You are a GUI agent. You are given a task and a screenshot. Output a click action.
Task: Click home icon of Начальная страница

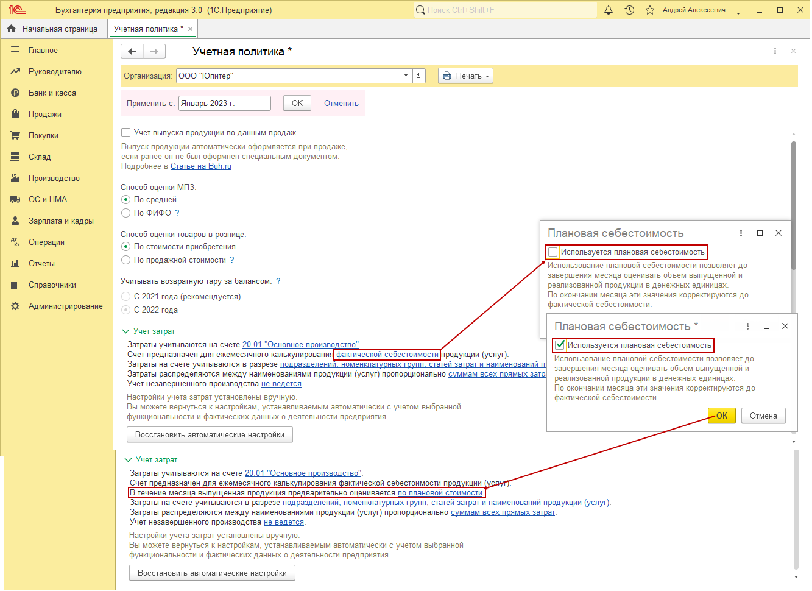click(11, 29)
